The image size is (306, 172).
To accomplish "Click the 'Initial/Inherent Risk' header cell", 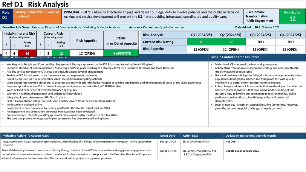I will coord(19,35).
